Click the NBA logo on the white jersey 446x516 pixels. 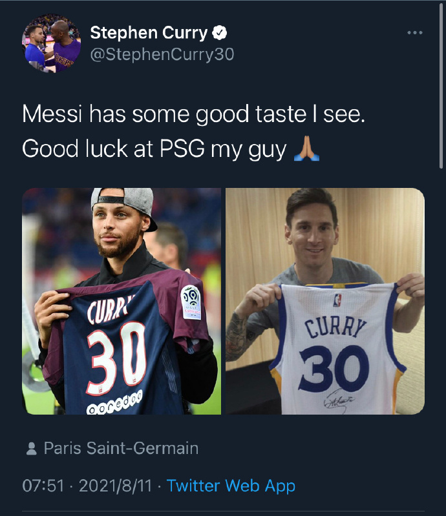click(x=336, y=300)
